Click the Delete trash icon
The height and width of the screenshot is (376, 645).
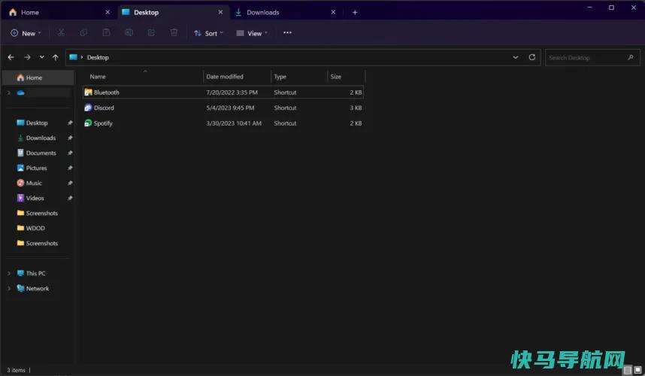tap(174, 32)
